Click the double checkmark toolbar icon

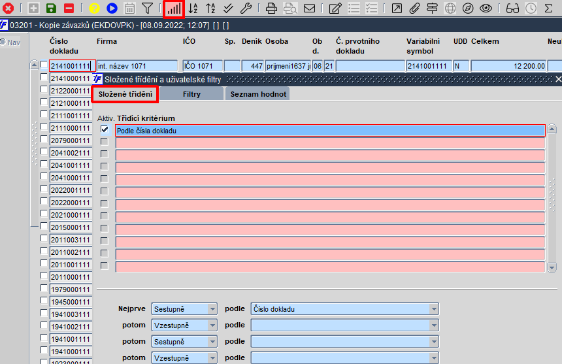pyautogui.click(x=228, y=8)
